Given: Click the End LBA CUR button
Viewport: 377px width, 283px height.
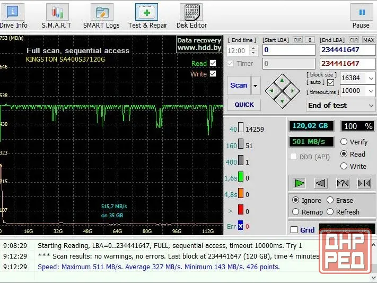Looking at the screenshot, I should [354, 40].
